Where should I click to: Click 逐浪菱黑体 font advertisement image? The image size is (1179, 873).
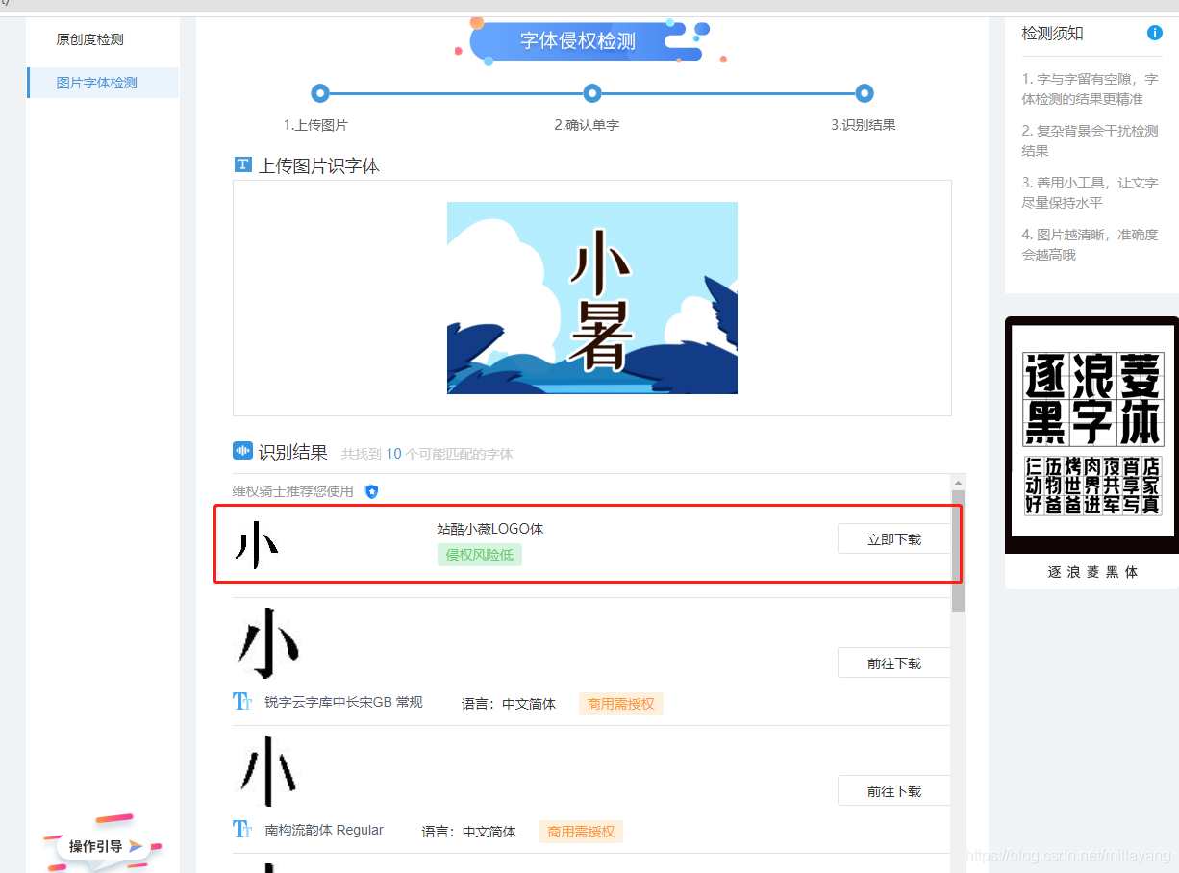click(1091, 436)
